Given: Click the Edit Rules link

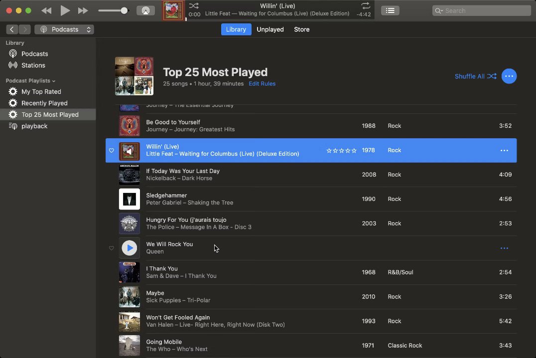Looking at the screenshot, I should pos(262,84).
